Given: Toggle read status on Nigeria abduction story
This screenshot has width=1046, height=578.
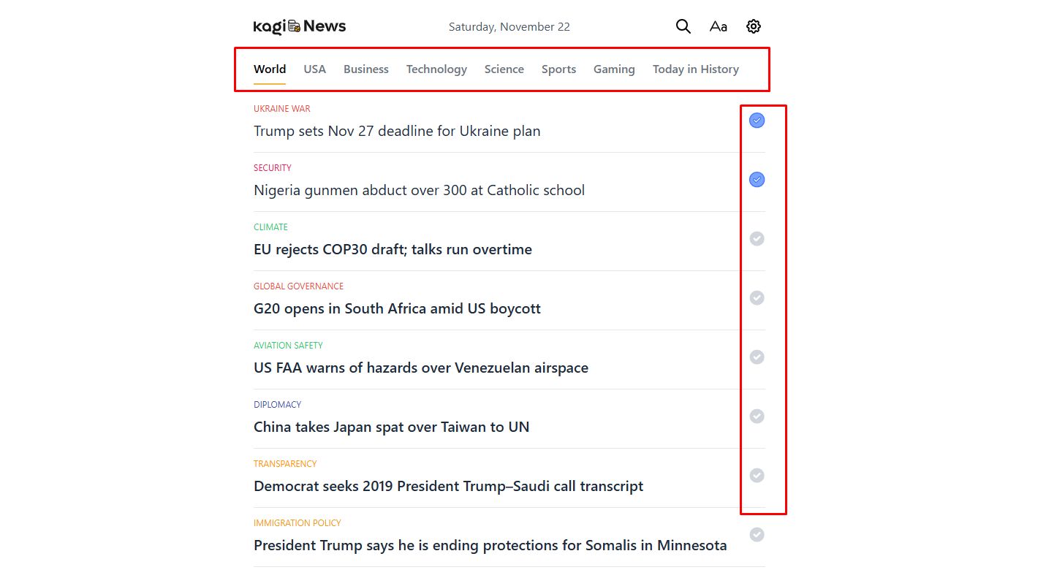Looking at the screenshot, I should [x=757, y=179].
